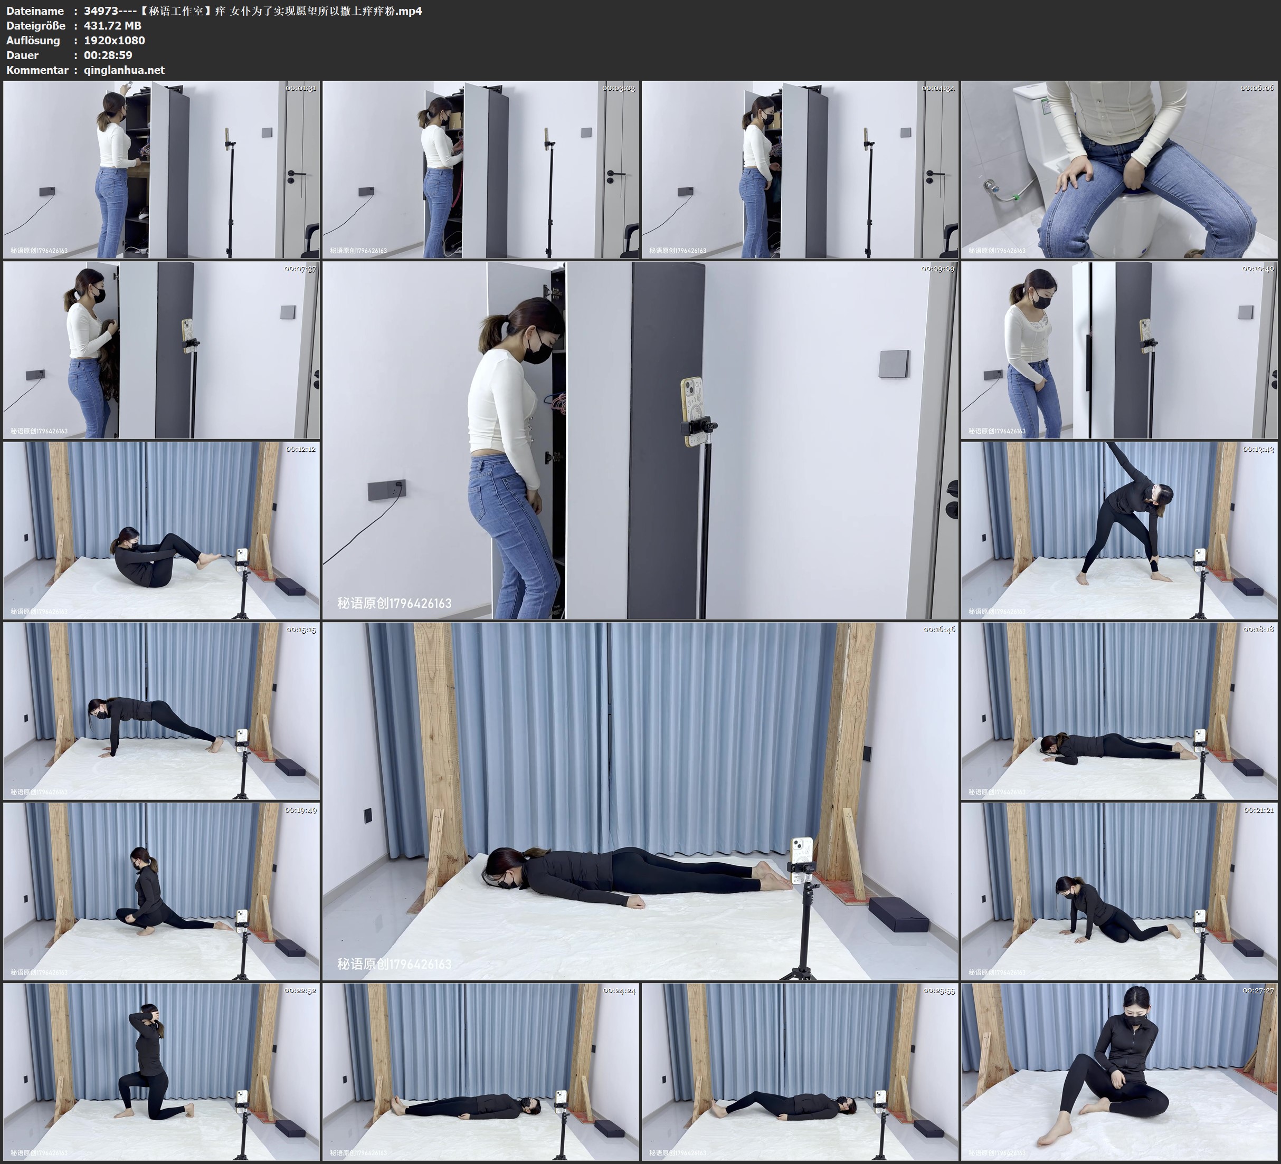
Task: Click the bathroom frame at 00:06:06
Action: [x=1119, y=169]
